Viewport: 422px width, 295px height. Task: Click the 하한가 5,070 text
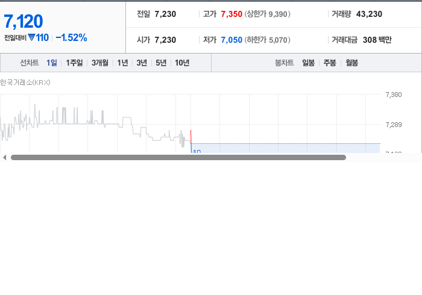coord(268,40)
